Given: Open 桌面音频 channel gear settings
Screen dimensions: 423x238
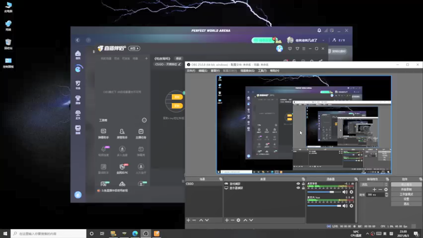Looking at the screenshot, I should (x=351, y=192).
